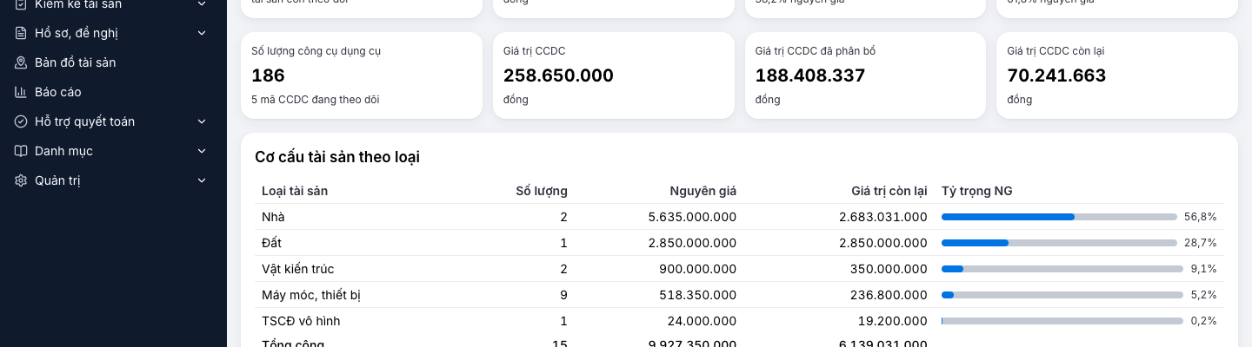Click the TSCĐ vô hình nguyên giá 24.000.000
The height and width of the screenshot is (347, 1252).
tap(702, 321)
